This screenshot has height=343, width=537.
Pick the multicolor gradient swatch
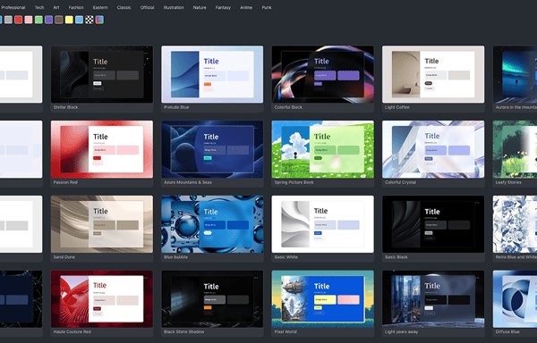pyautogui.click(x=99, y=20)
